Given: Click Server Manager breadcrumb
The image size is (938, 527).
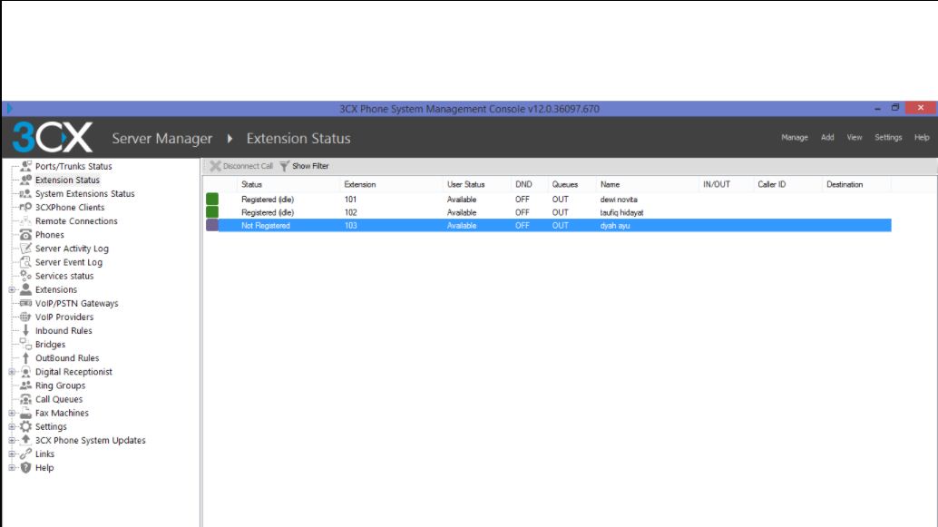Looking at the screenshot, I should pos(162,138).
